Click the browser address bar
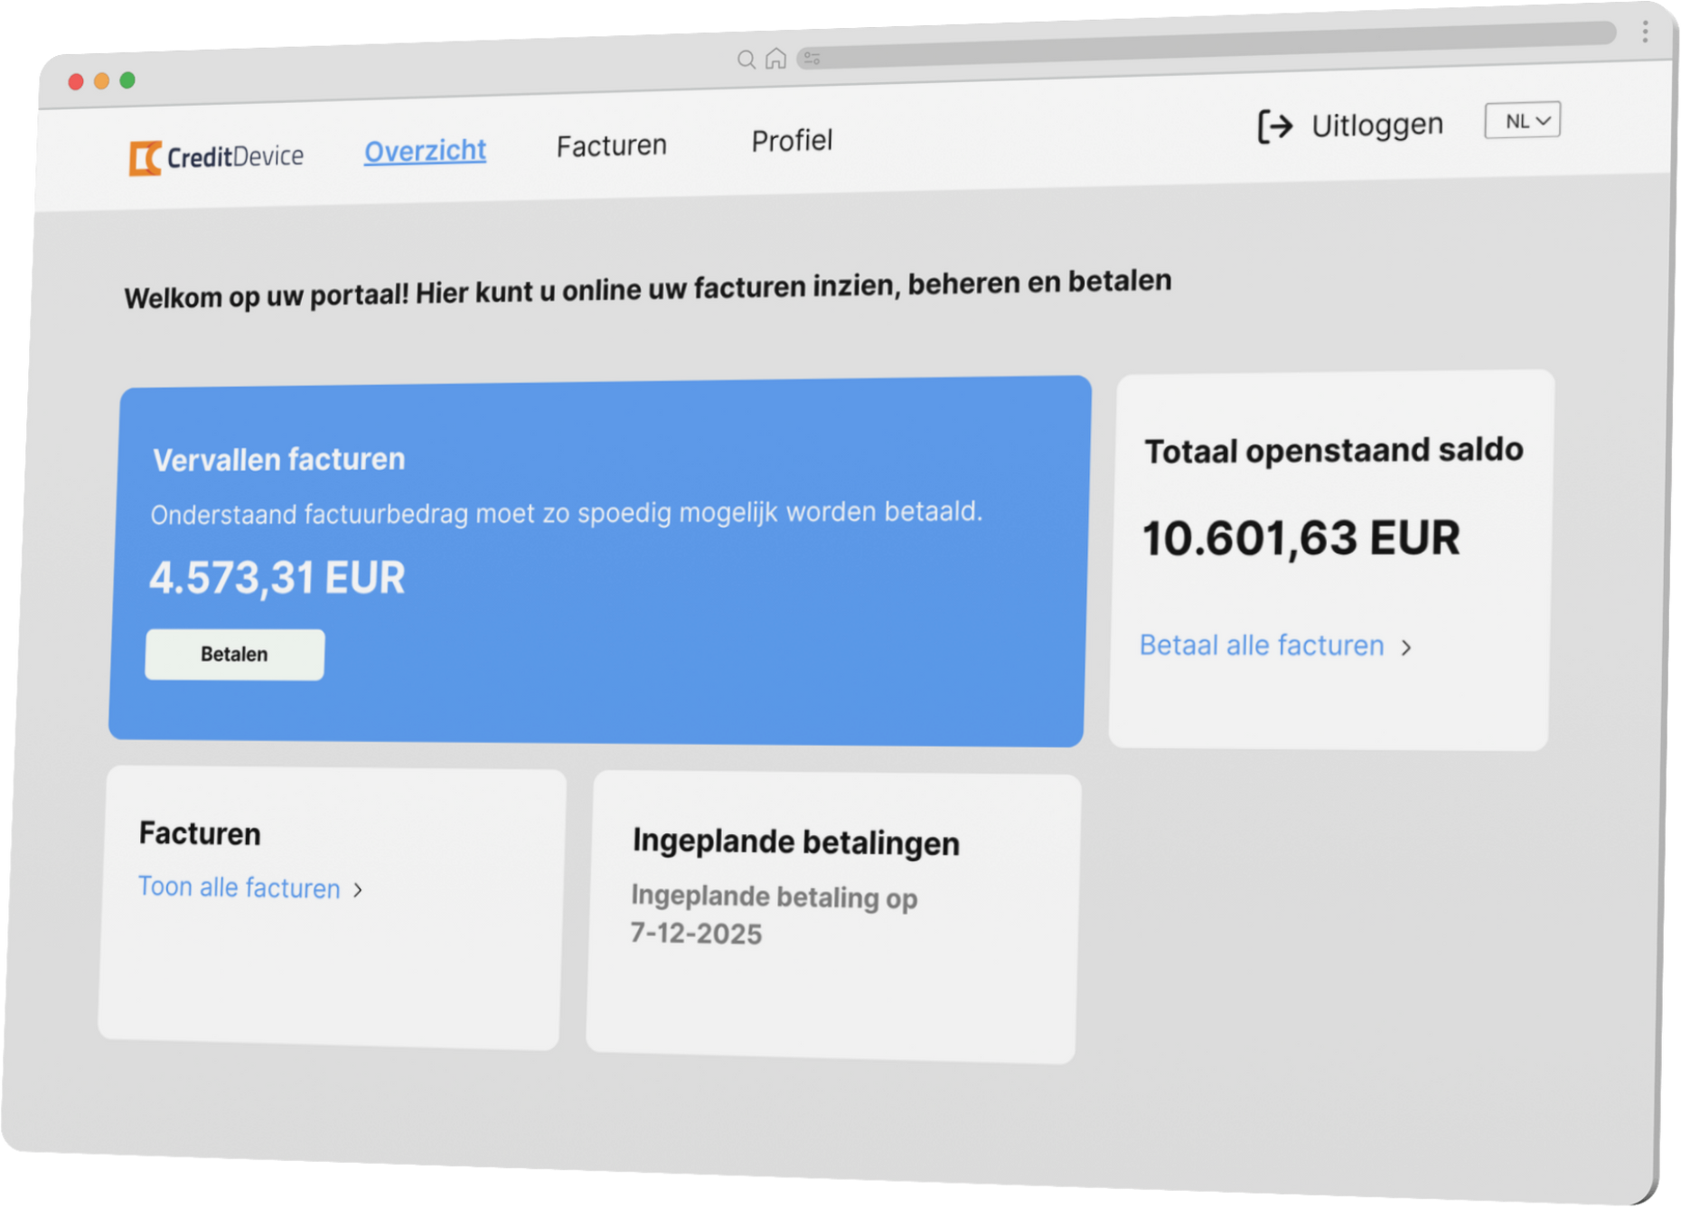This screenshot has height=1208, width=1681. (1211, 45)
